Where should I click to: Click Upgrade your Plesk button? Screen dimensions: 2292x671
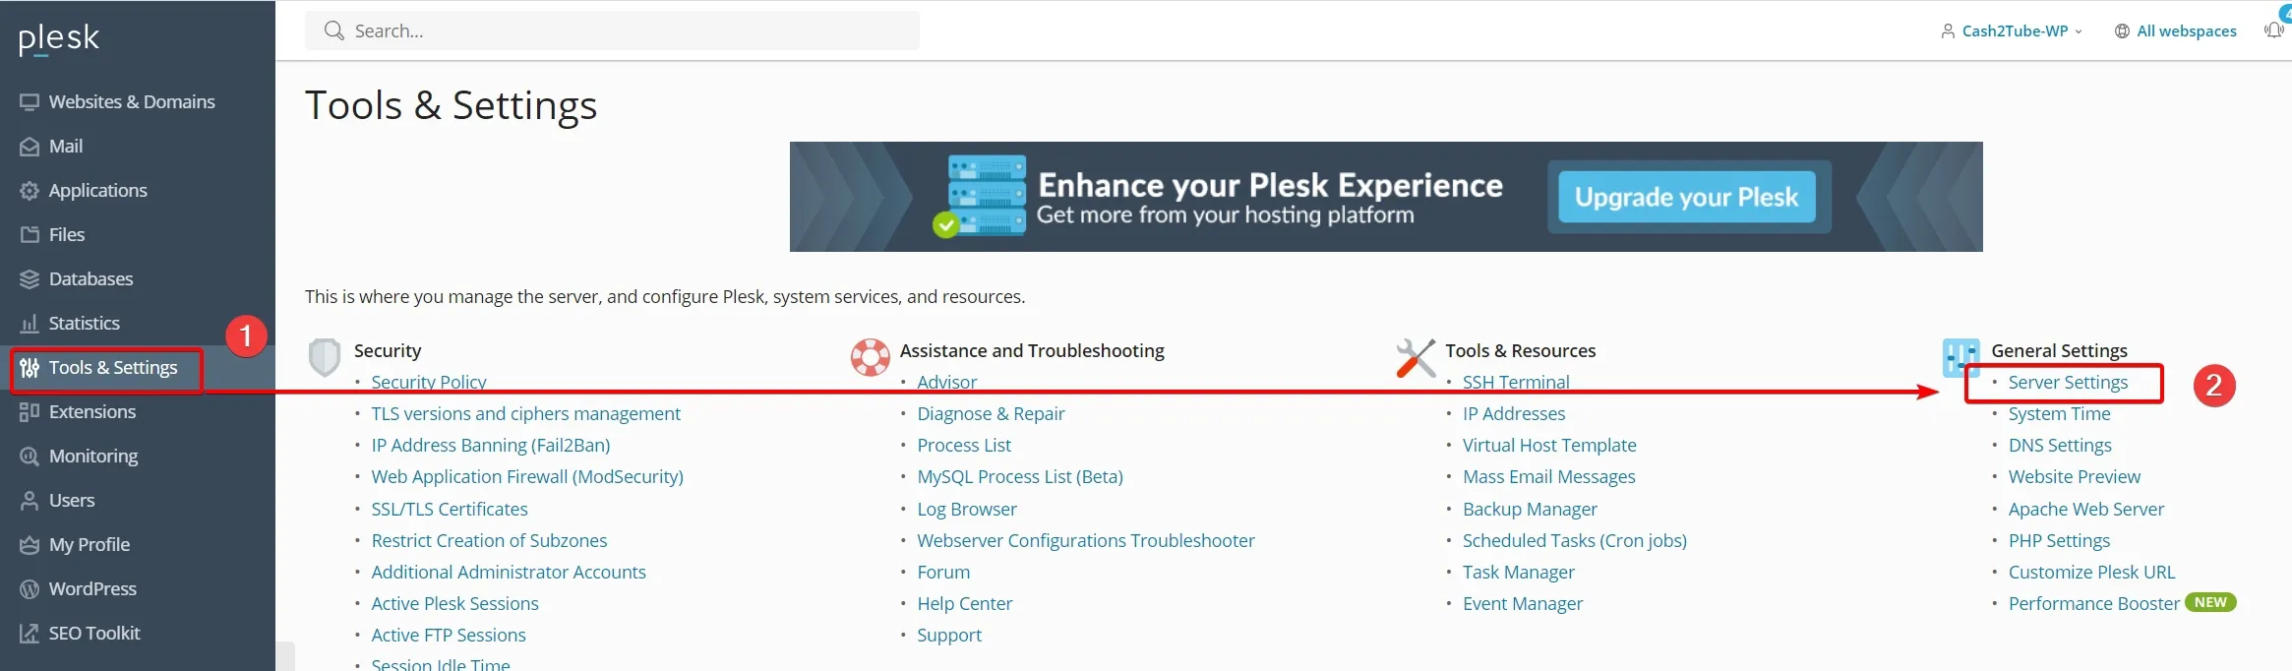pos(1687,197)
